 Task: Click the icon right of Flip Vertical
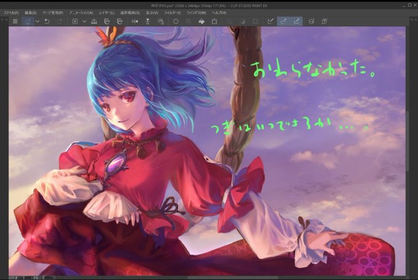tap(160, 21)
